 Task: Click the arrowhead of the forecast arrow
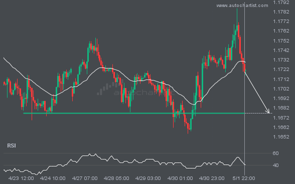point(268,111)
